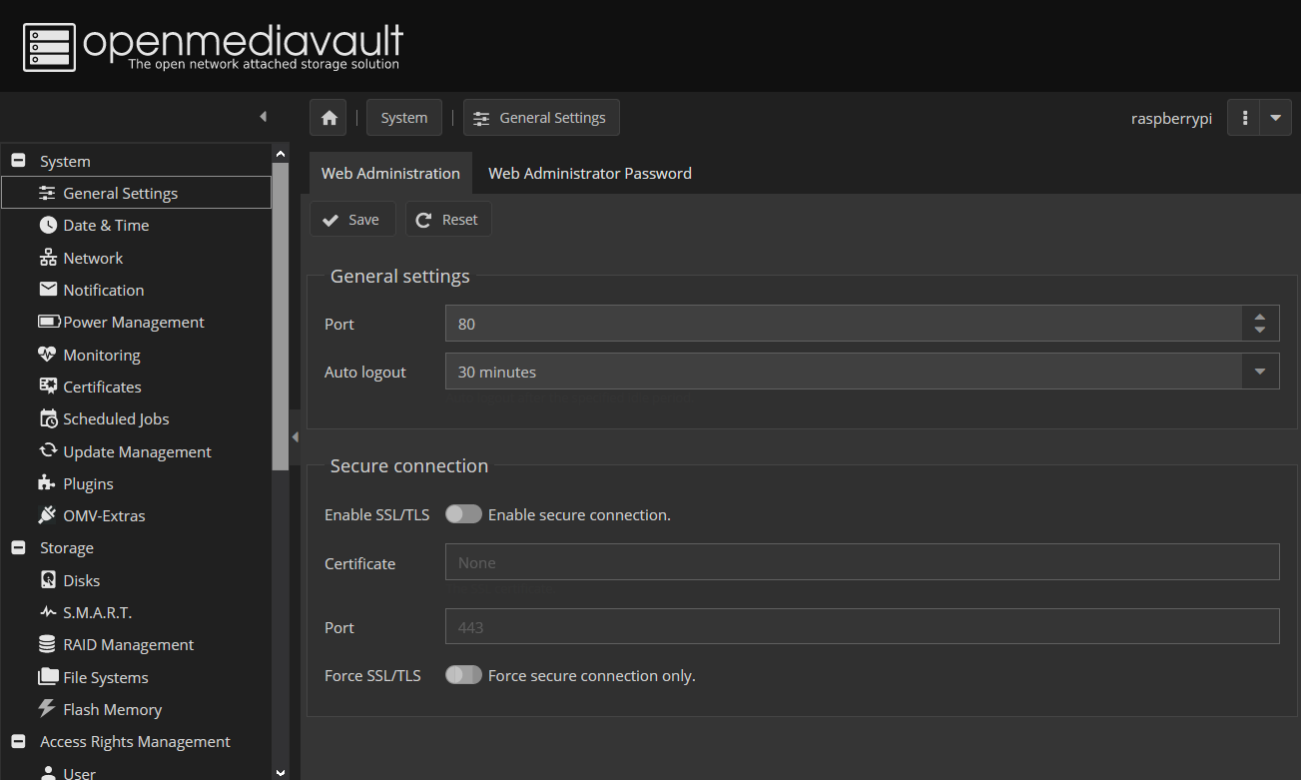1301x780 pixels.
Task: Click the raspberrypi hostname text
Action: click(1171, 118)
